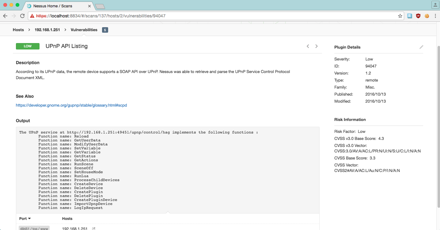
Task: Click the Description heading
Action: [x=28, y=63]
